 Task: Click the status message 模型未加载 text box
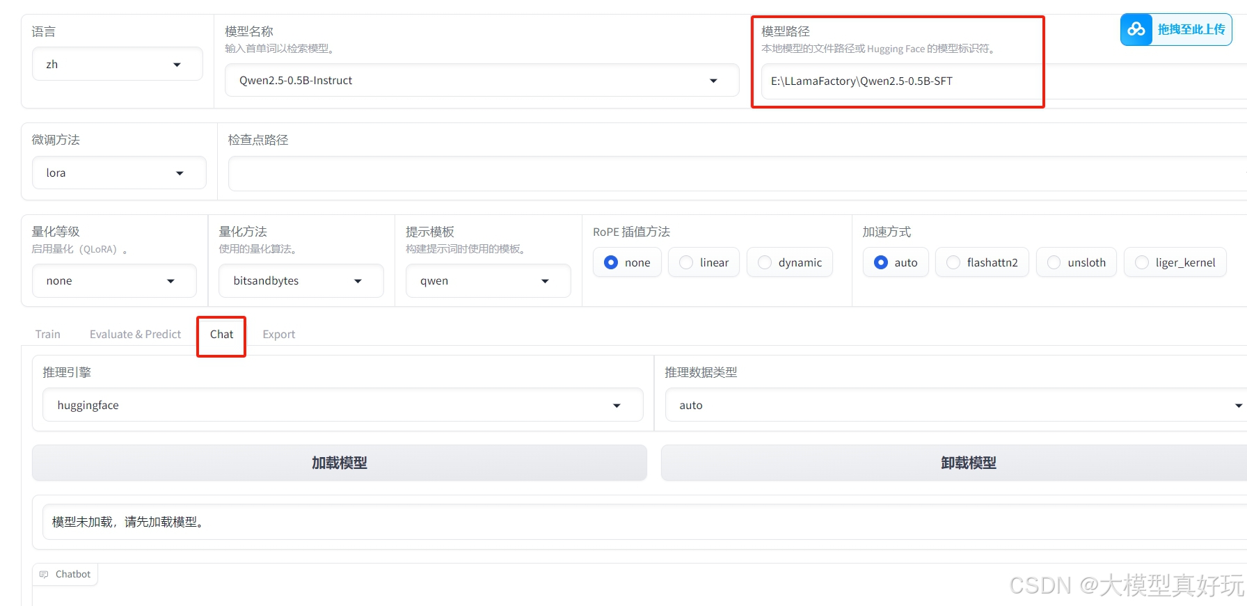pos(644,522)
